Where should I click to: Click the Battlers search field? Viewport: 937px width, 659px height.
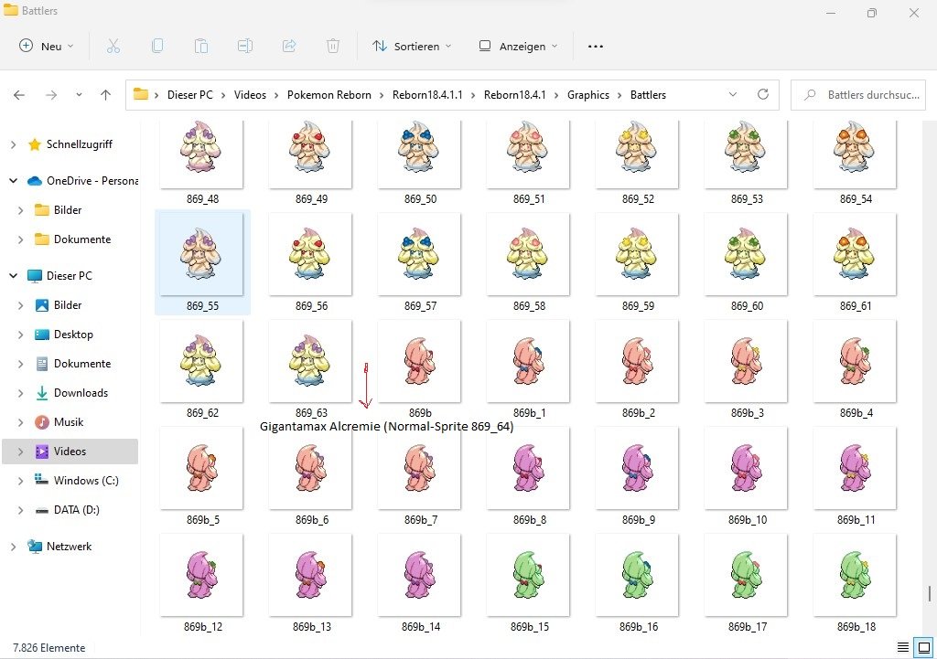(x=858, y=95)
